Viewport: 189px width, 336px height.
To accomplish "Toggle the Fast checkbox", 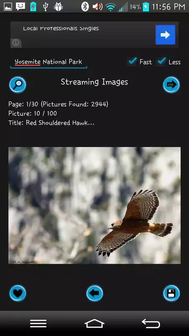I will tap(132, 62).
